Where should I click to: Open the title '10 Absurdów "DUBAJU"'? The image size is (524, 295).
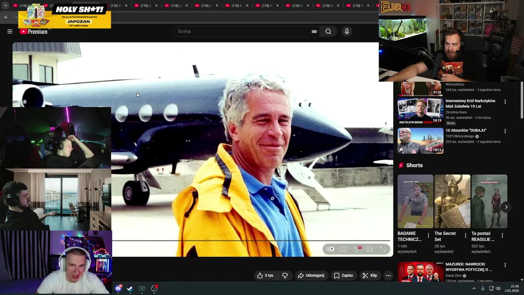pyautogui.click(x=466, y=130)
